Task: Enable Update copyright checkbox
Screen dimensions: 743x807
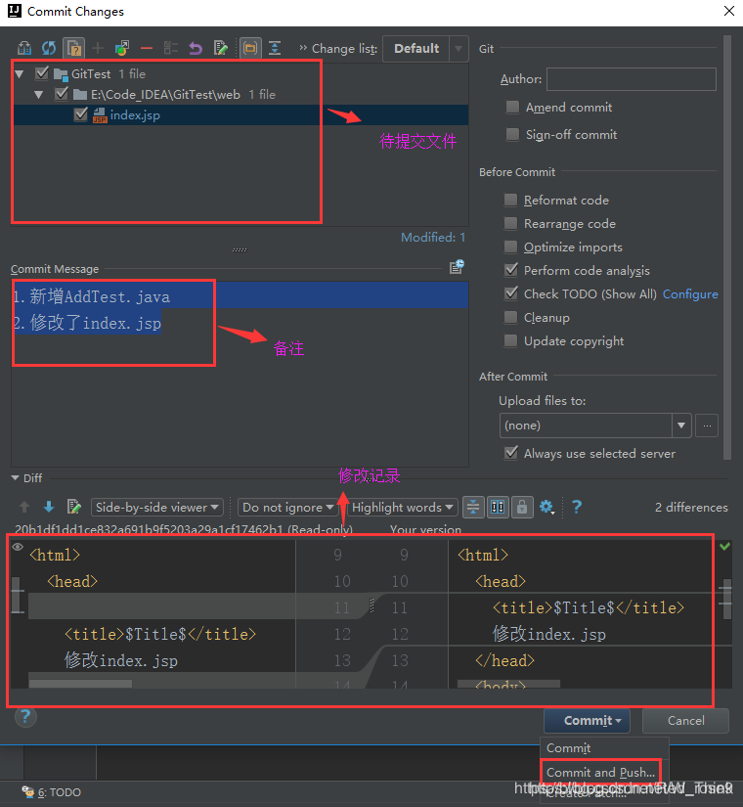Action: pos(510,340)
